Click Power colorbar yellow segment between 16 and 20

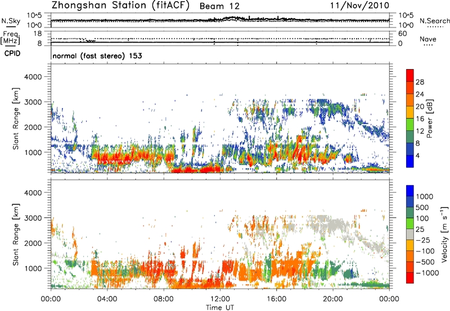410,112
